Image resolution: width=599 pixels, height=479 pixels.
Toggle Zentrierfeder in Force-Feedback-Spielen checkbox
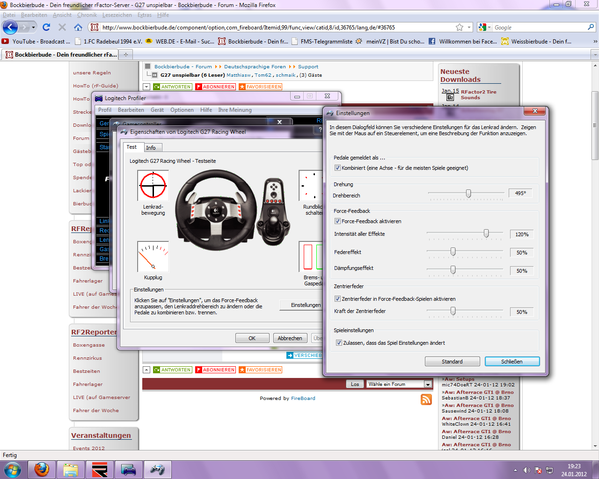pos(337,299)
